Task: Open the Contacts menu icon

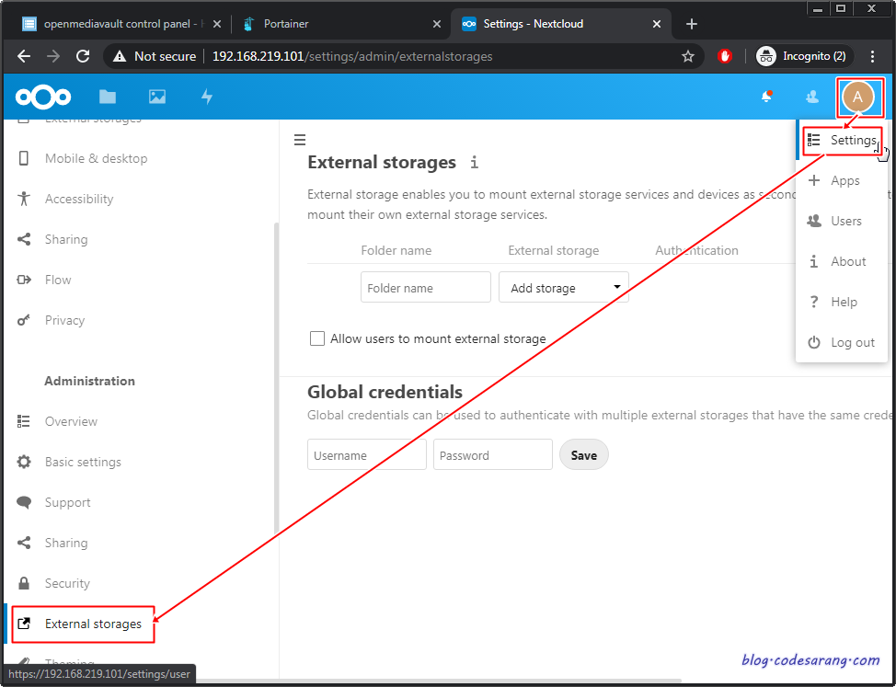Action: click(x=812, y=97)
